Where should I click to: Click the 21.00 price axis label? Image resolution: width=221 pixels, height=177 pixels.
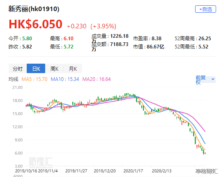18,87
